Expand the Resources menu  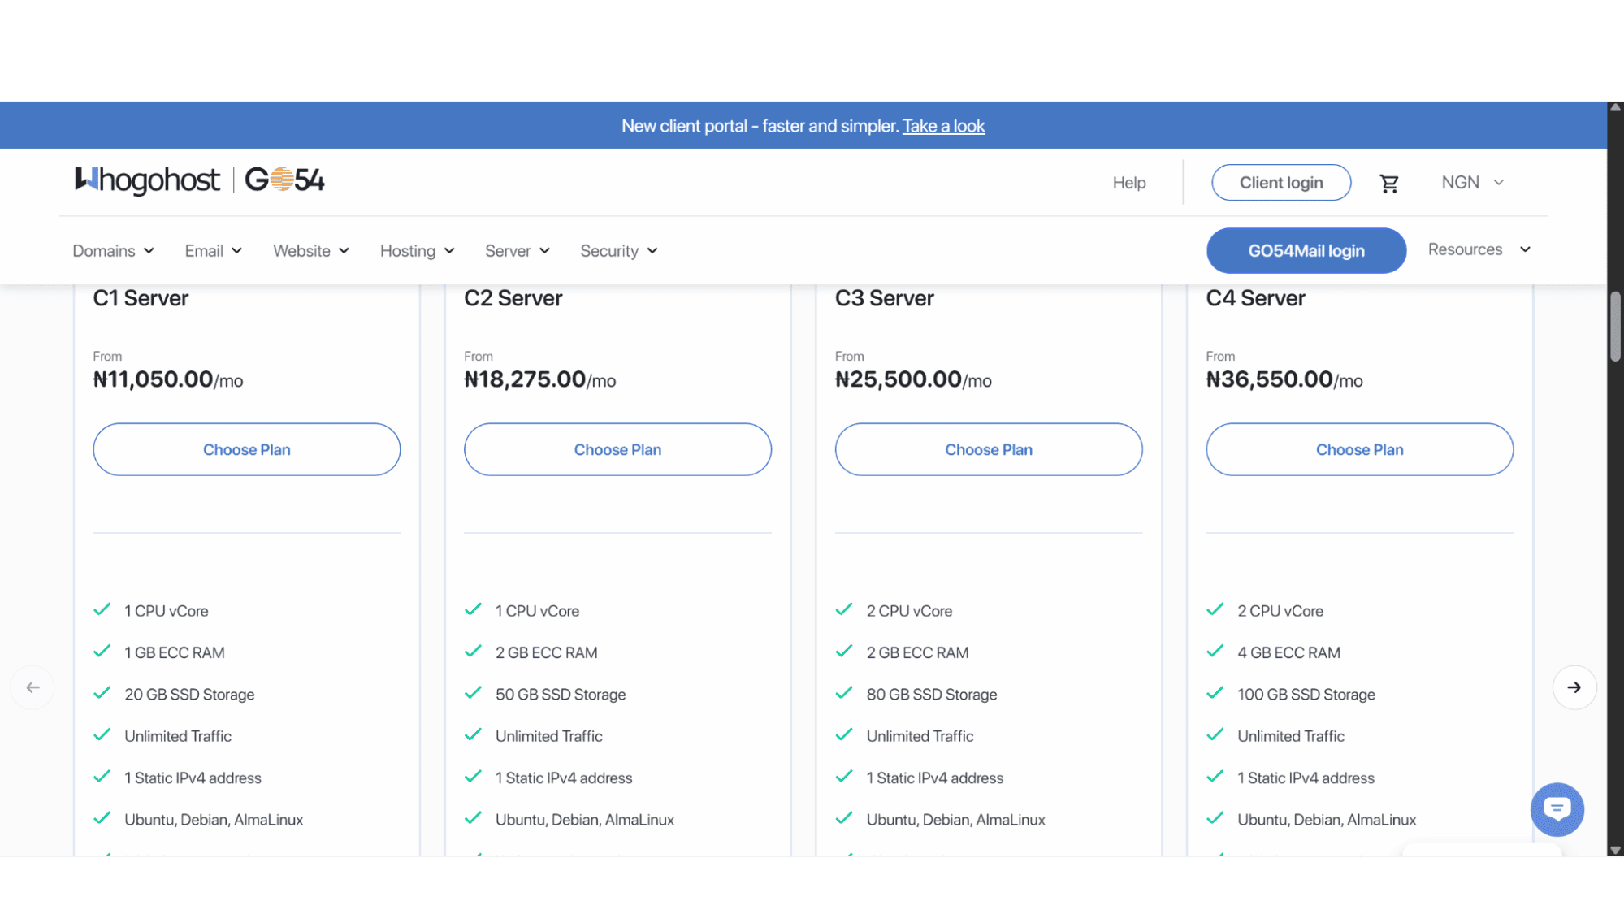coord(1479,249)
